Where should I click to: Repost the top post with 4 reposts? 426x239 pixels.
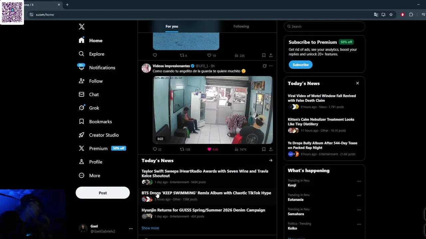tap(182, 55)
